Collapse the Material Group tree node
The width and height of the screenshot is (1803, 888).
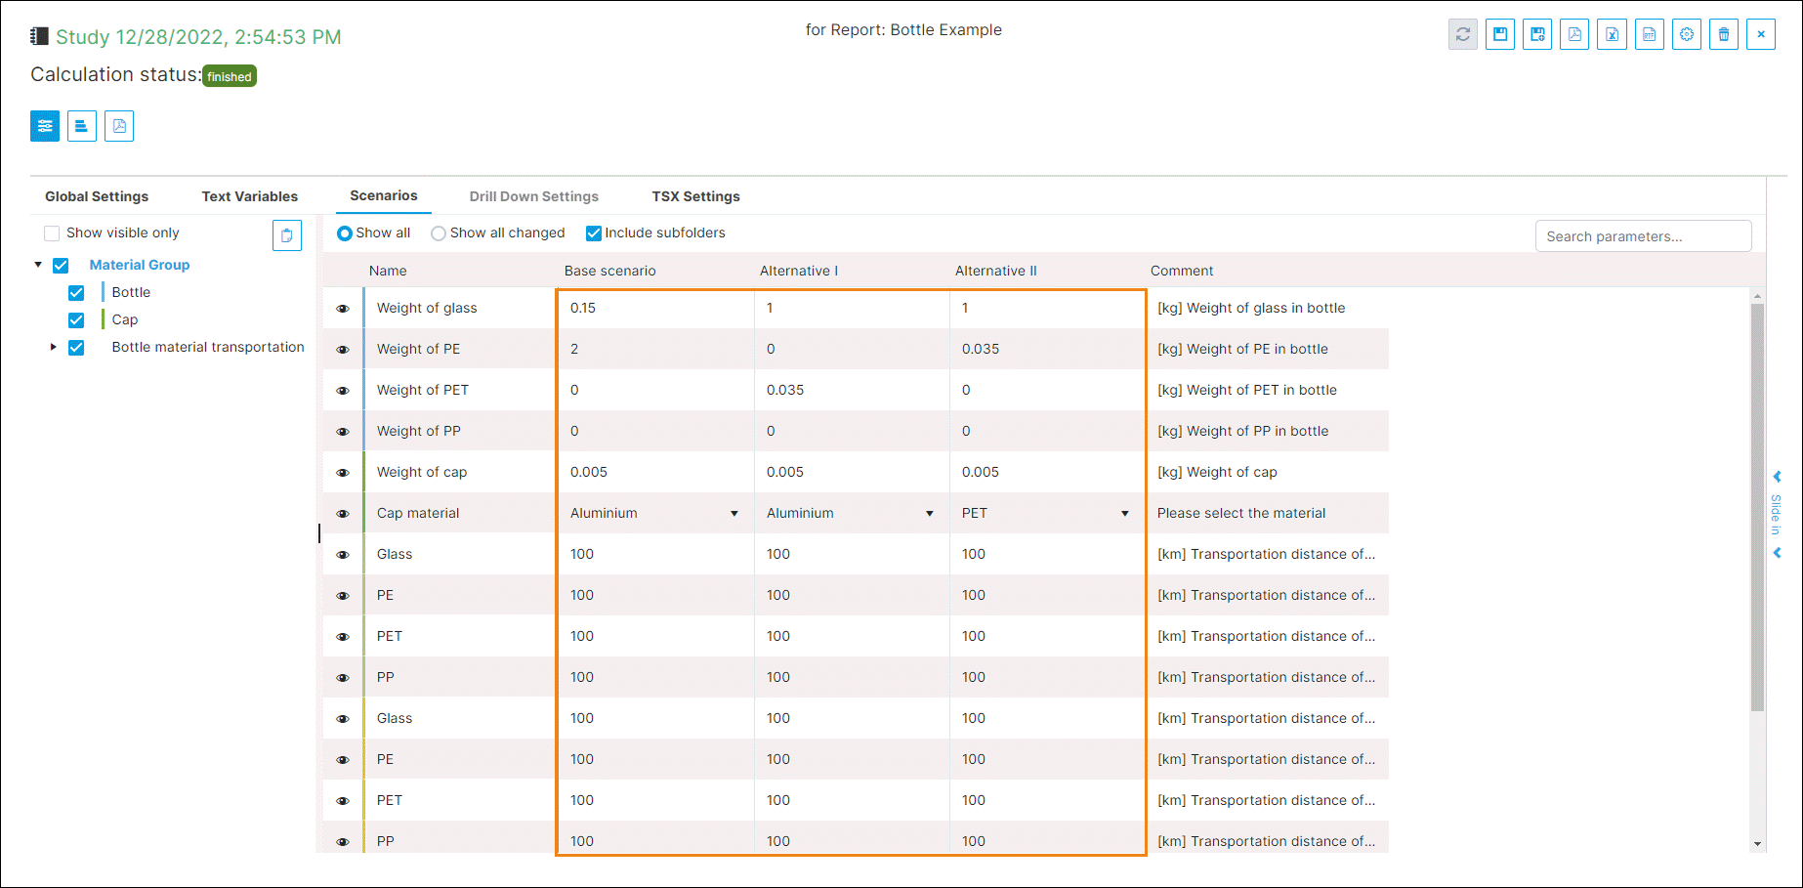pyautogui.click(x=38, y=265)
